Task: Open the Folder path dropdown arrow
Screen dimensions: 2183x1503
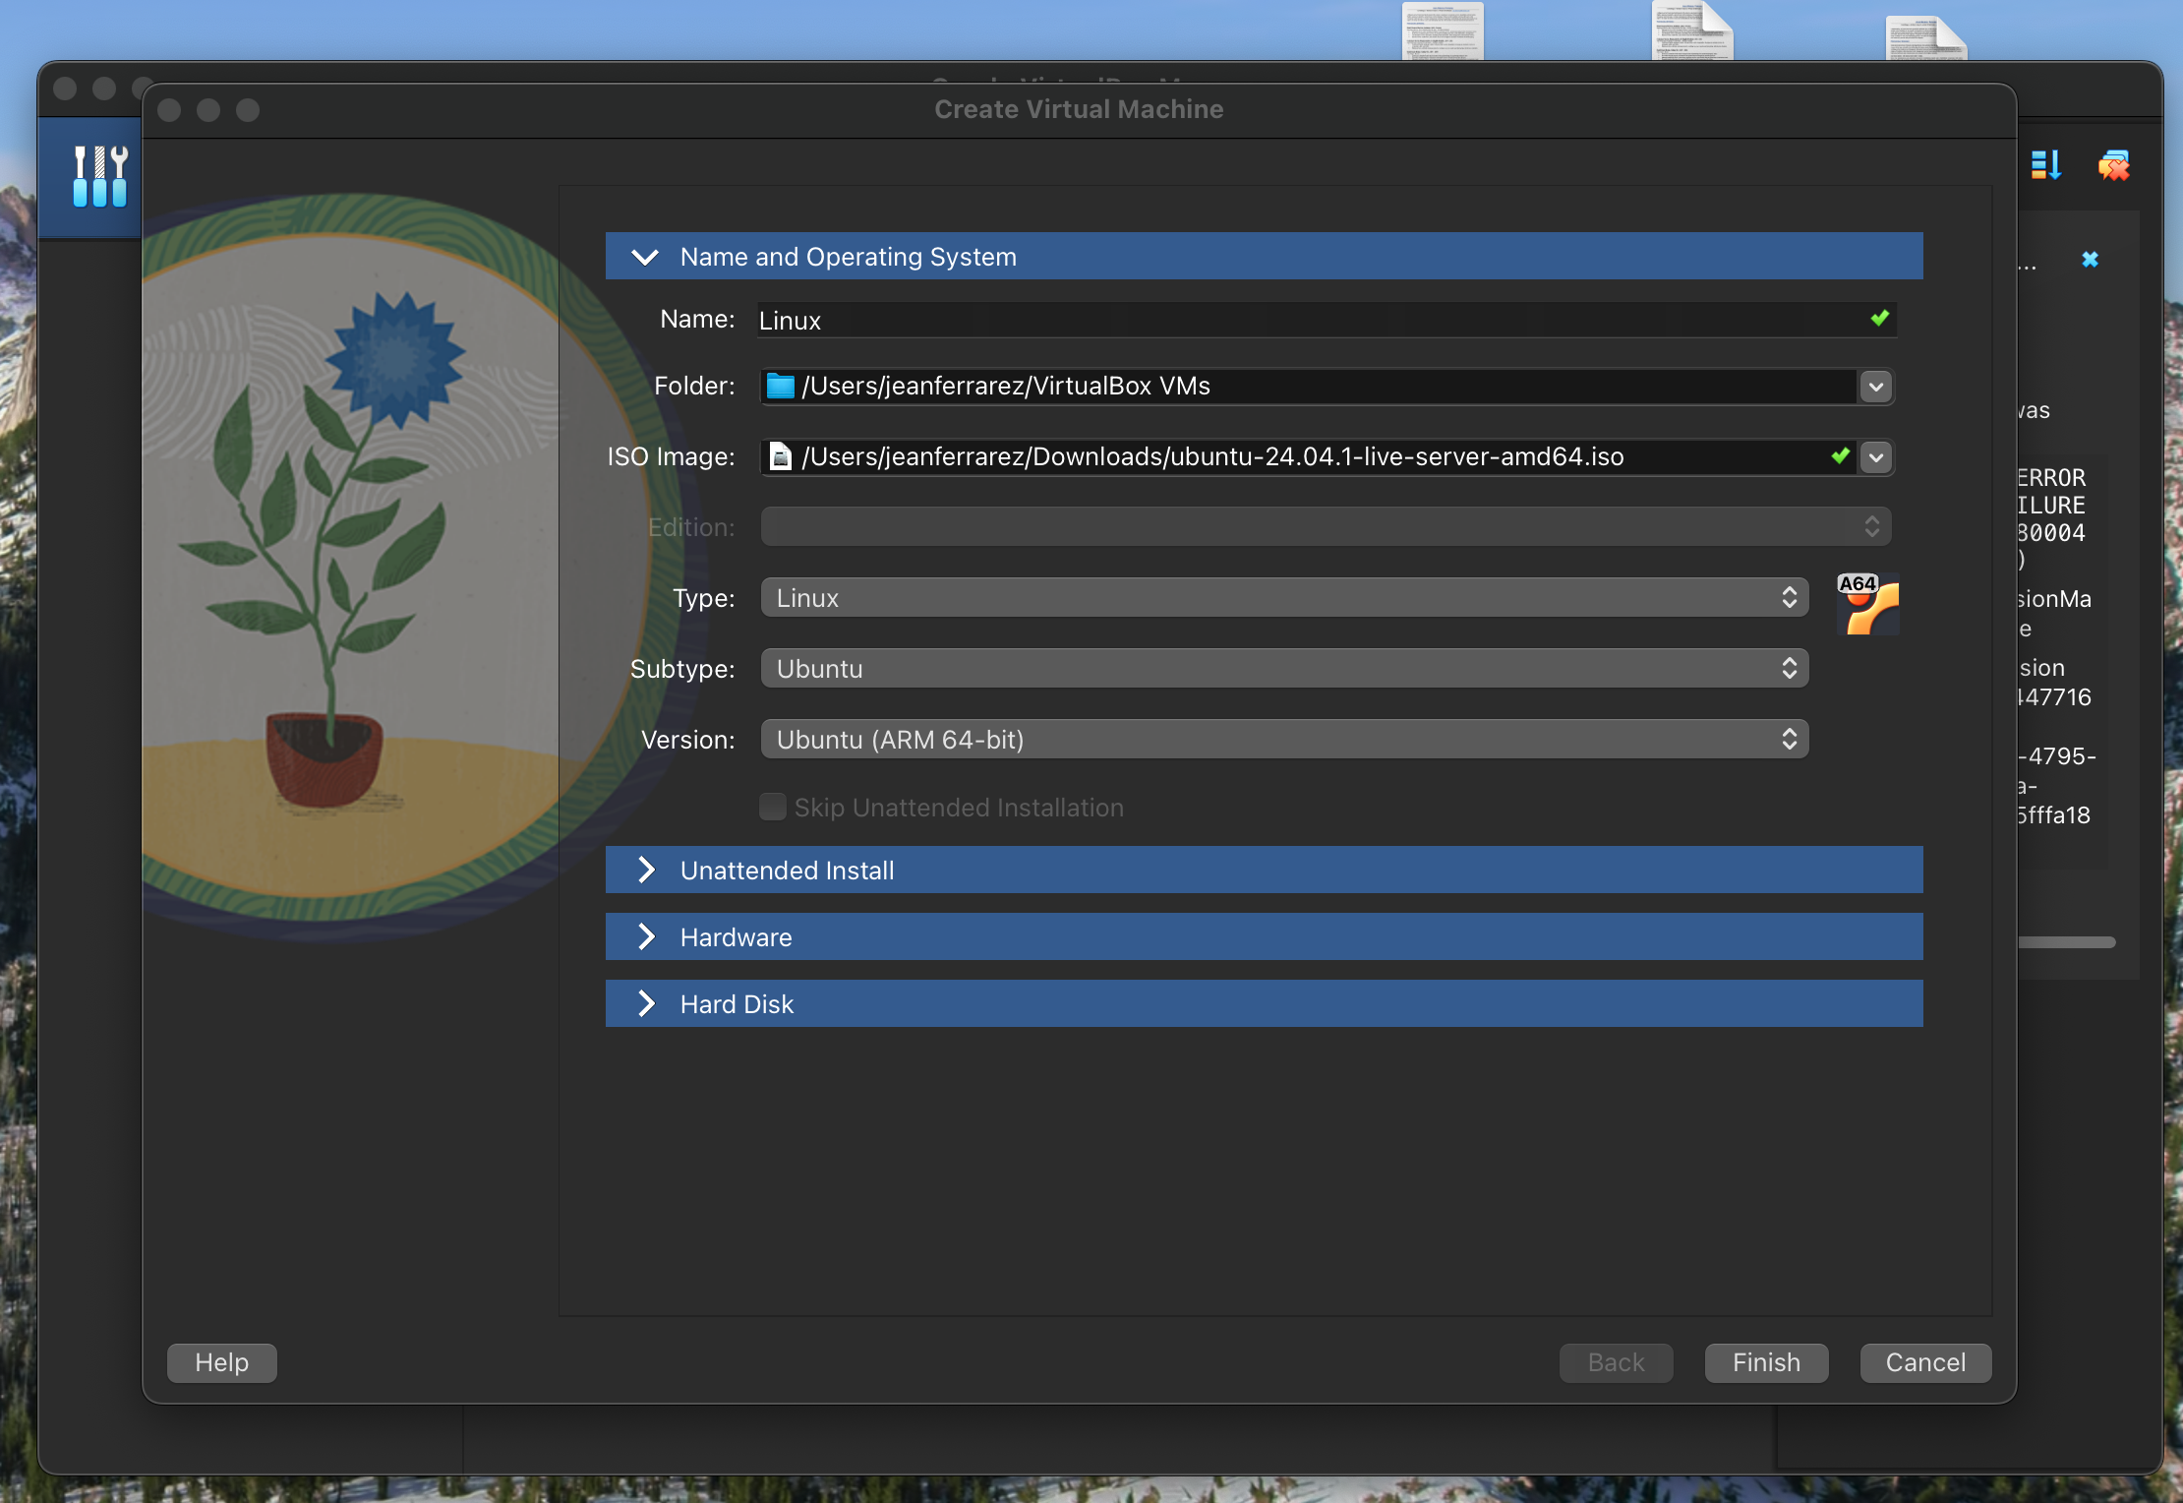Action: [1875, 387]
